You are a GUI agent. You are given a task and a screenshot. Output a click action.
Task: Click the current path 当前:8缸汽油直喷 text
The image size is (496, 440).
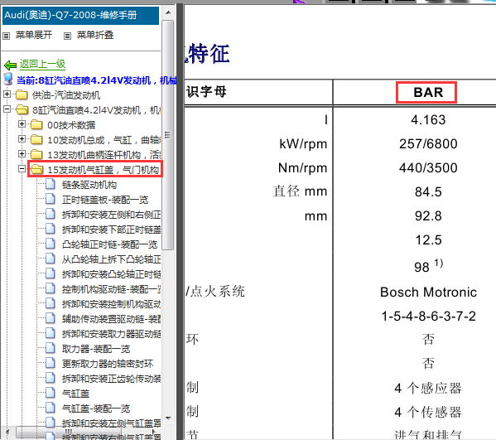(96, 80)
